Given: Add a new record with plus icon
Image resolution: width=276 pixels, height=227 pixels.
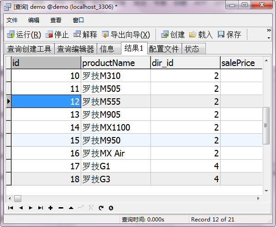Looking at the screenshot, I should (51, 208).
